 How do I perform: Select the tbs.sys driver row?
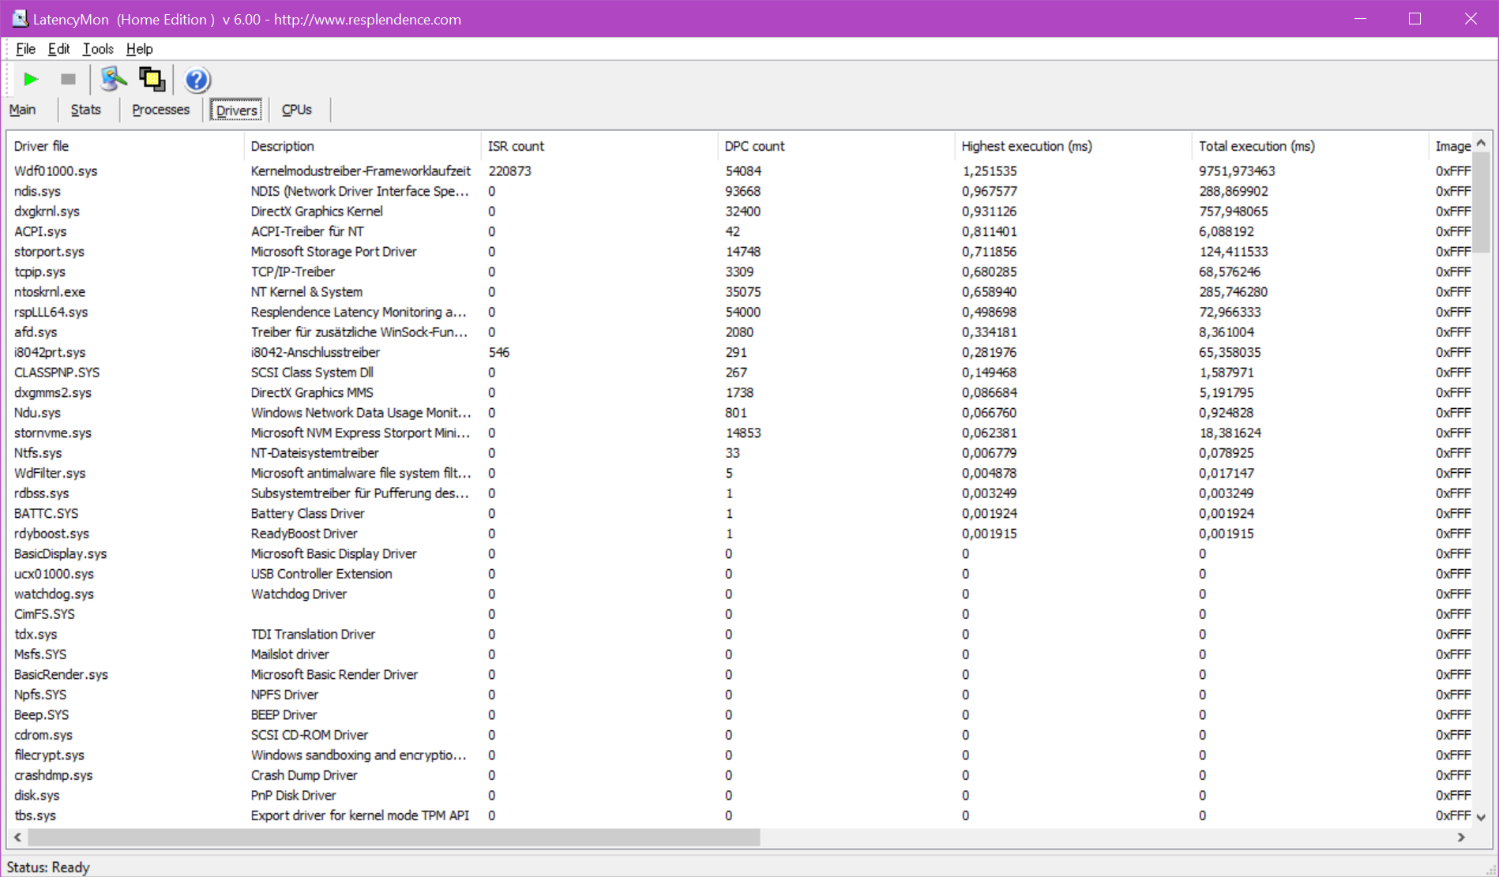click(x=741, y=815)
